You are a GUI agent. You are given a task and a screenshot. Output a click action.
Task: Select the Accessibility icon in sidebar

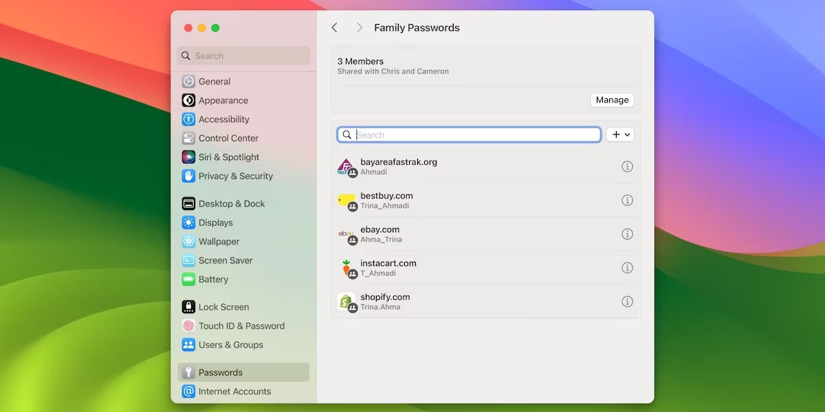[188, 119]
